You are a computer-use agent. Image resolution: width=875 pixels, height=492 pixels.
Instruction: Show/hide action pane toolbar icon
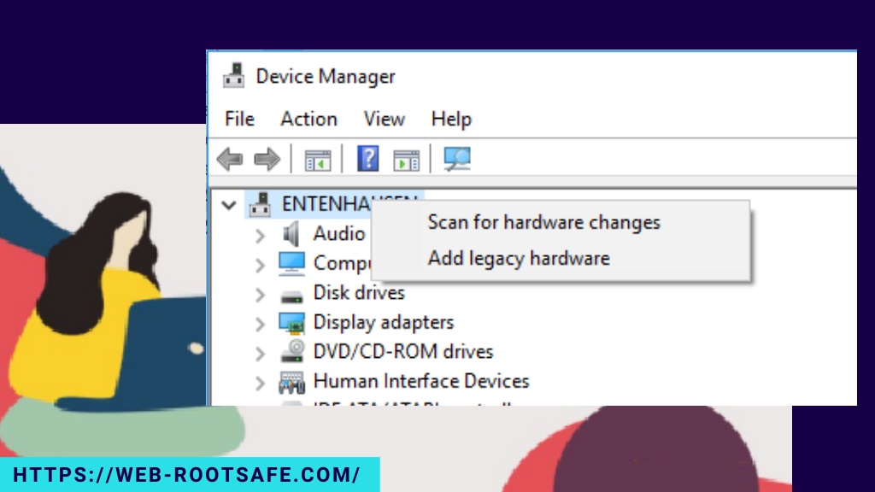click(x=406, y=161)
